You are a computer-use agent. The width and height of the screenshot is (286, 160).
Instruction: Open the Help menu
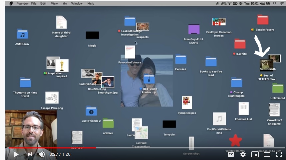pos(91,3)
